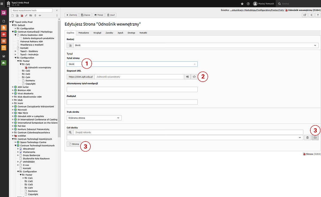Click the help button at header right

(318, 15)
